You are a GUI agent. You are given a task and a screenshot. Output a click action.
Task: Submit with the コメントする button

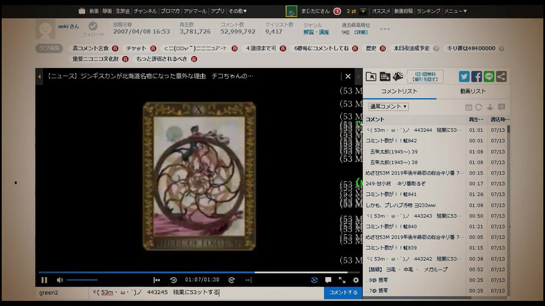pos(343,292)
